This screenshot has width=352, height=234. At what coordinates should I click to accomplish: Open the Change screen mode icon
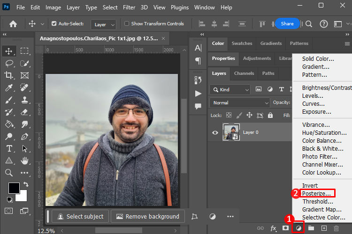24,211
